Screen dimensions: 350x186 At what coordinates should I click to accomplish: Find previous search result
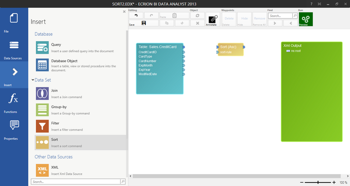pyautogui.click(x=291, y=23)
